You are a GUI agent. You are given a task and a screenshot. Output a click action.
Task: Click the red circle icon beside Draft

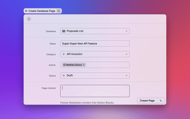(x=64, y=76)
